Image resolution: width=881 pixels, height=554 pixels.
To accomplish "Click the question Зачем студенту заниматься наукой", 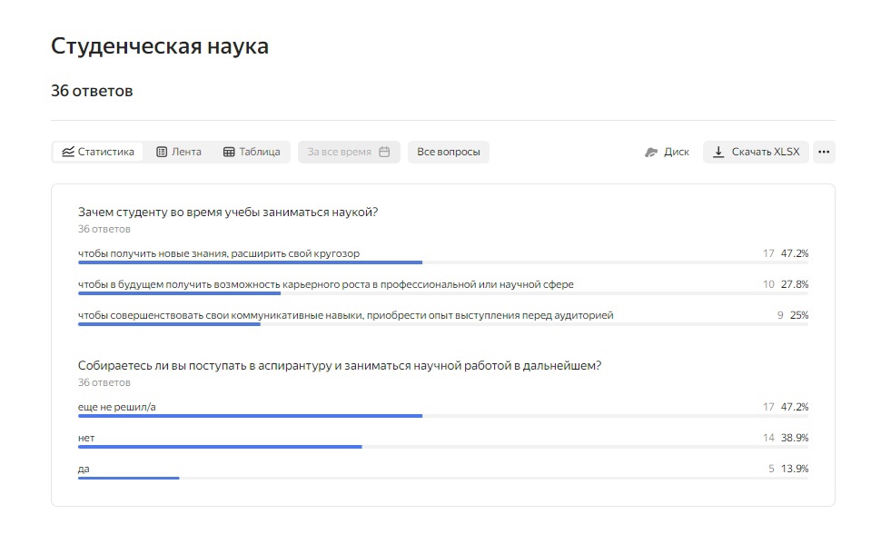I will point(228,212).
